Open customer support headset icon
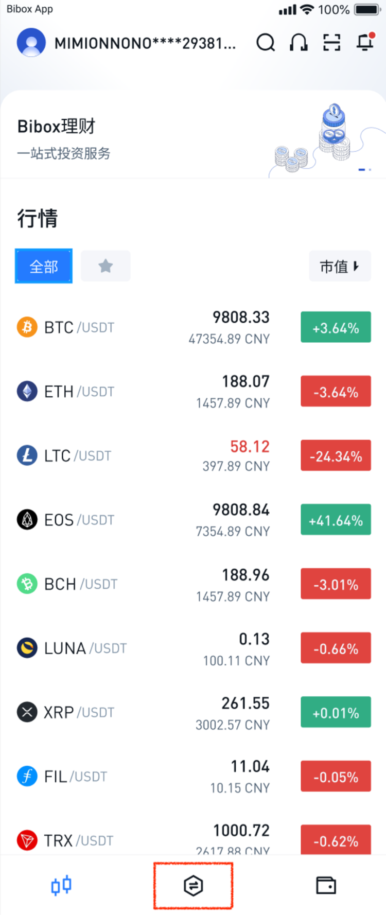386x915 pixels. point(299,43)
